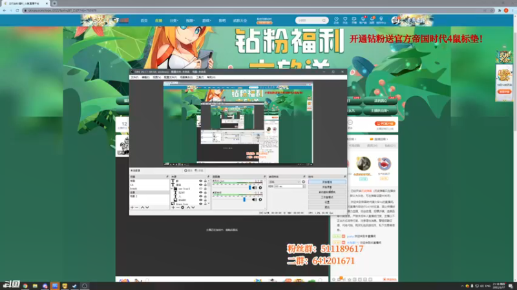The image size is (517, 290).
Task: Pop out the Audio Mixer dock
Action: 264,177
